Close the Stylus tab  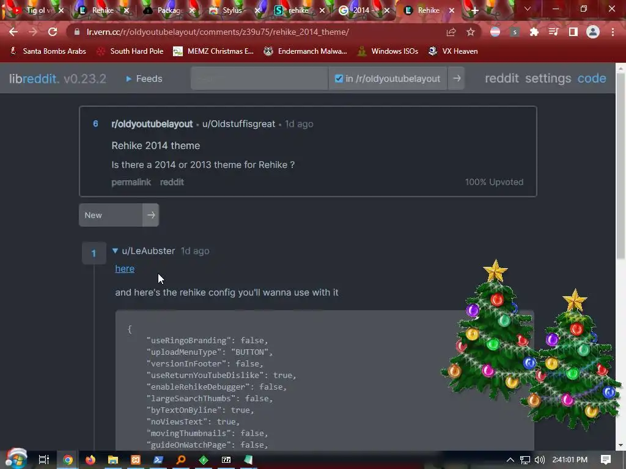(x=257, y=10)
